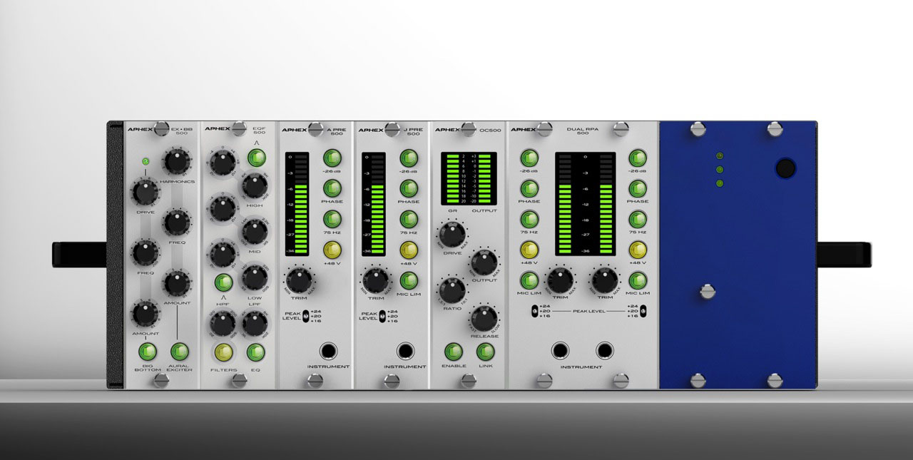Adjust the HPF knob on EQF 500
The width and height of the screenshot is (913, 460).
tap(223, 324)
